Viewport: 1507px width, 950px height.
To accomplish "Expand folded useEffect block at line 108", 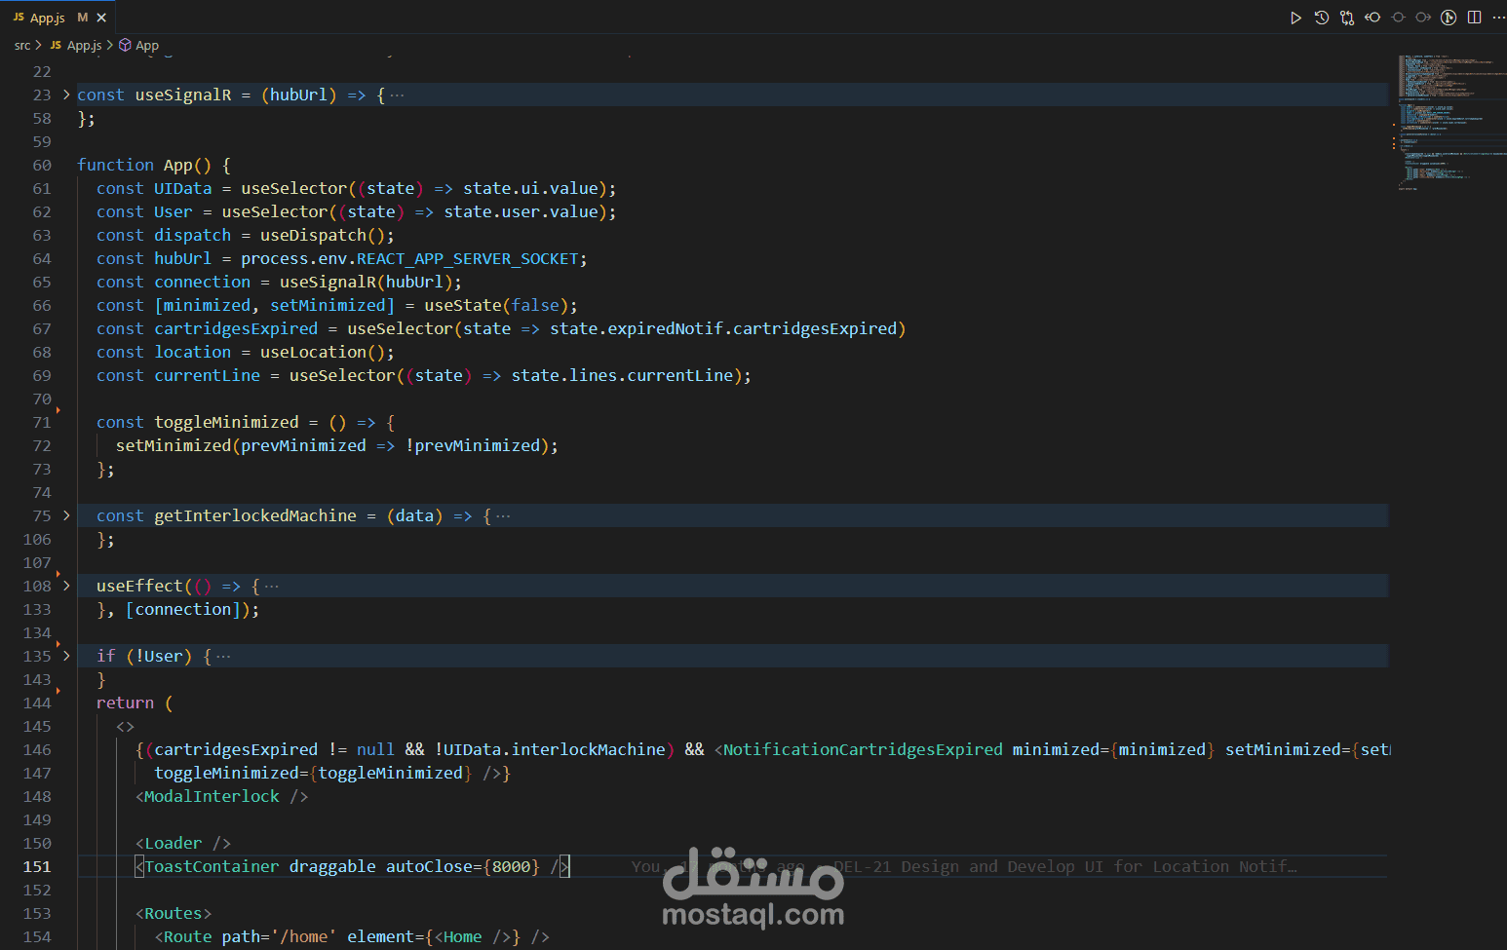I will [66, 586].
